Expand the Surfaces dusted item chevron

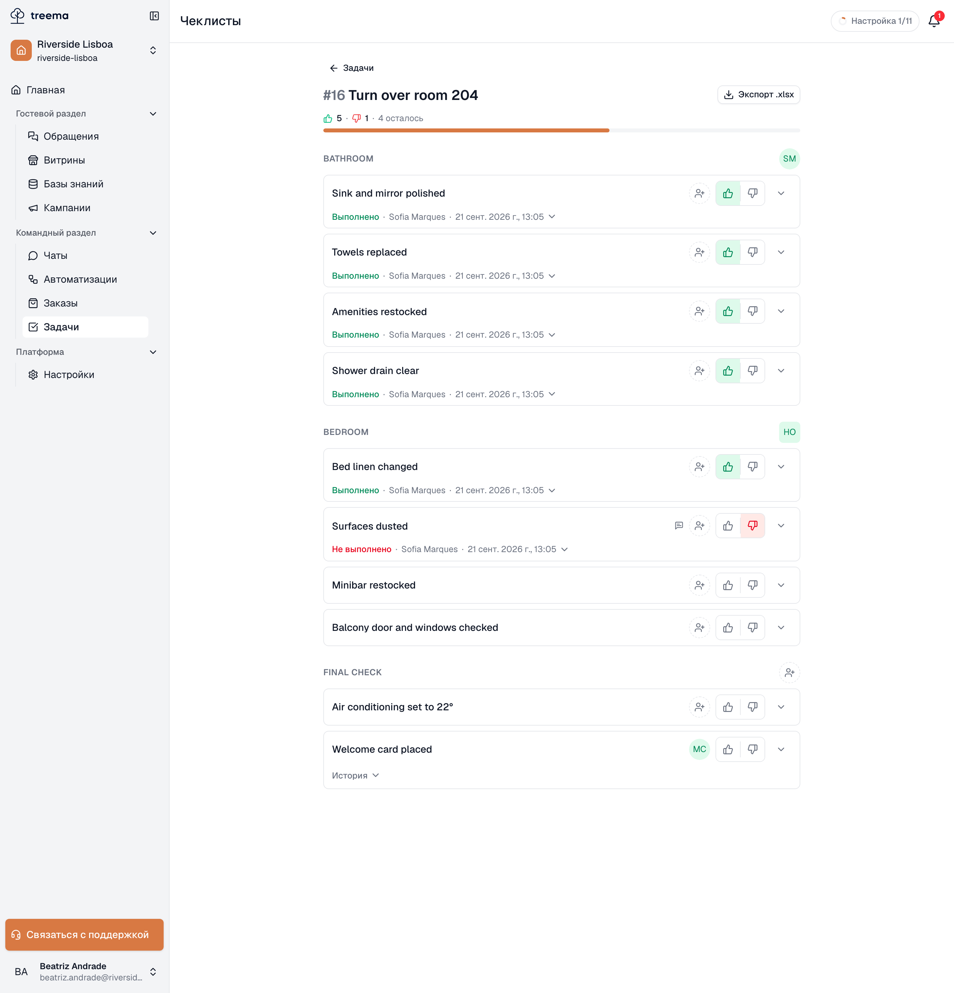[781, 526]
